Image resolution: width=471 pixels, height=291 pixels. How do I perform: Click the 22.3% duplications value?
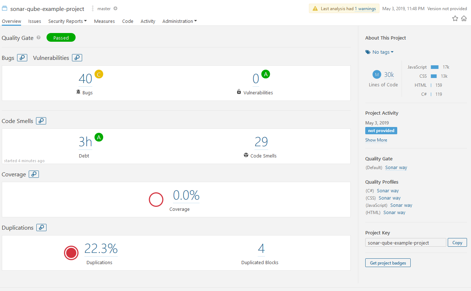(x=101, y=249)
